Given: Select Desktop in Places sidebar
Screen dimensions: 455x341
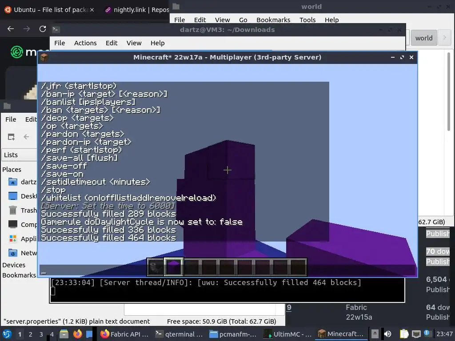Looking at the screenshot, I should (x=23, y=196).
